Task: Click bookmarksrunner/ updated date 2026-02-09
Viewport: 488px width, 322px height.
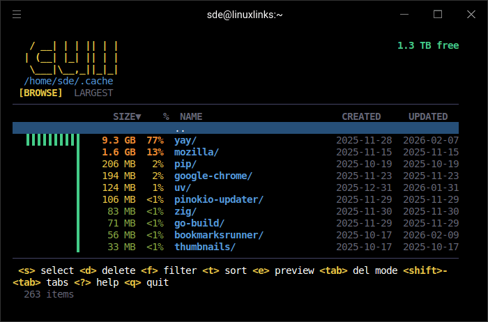Action: [x=431, y=235]
